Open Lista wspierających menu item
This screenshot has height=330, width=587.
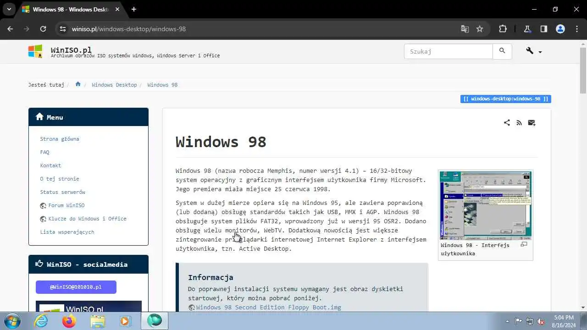click(x=67, y=232)
